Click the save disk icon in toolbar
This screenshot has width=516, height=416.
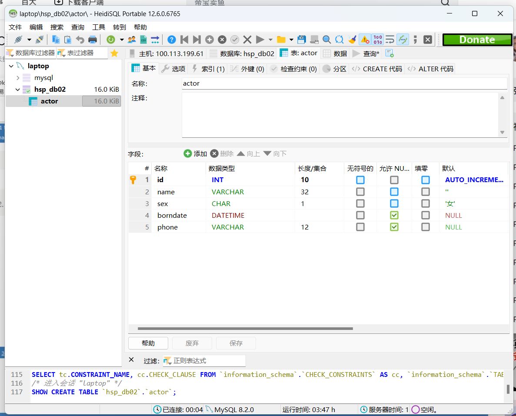click(x=302, y=40)
